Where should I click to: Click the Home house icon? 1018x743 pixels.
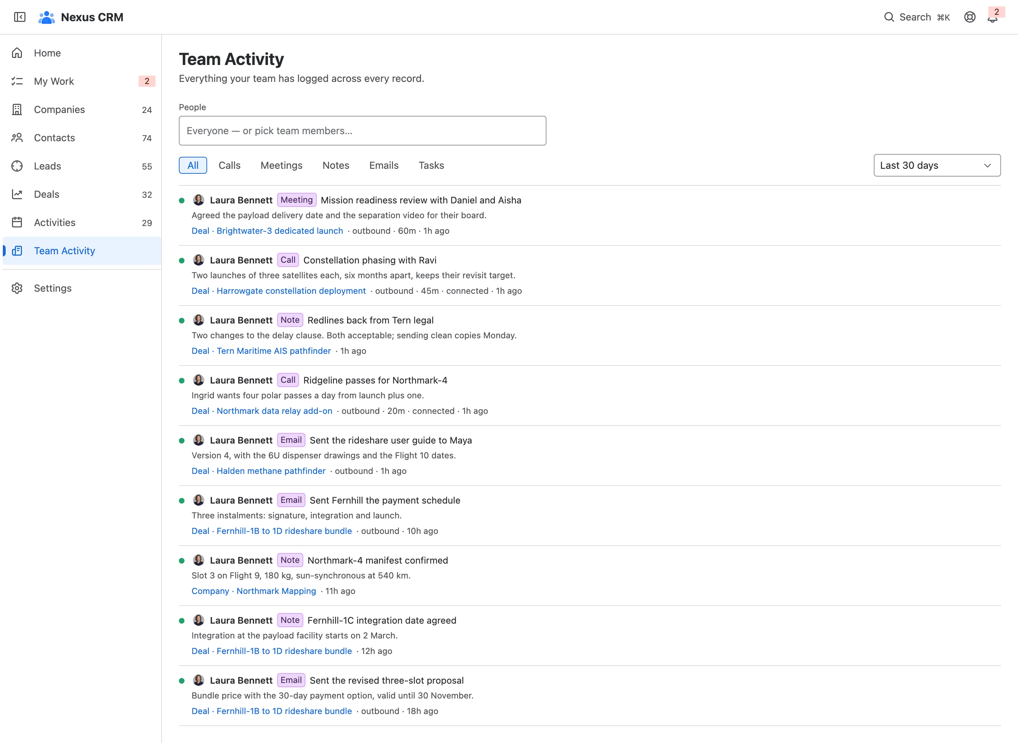click(x=17, y=53)
